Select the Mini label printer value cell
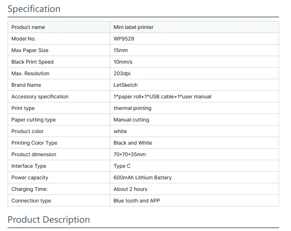 tap(194, 27)
